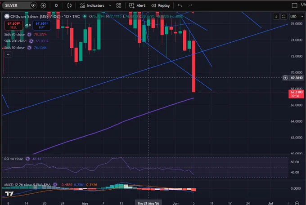Open the indicator templates grid icon
The image size is (306, 205).
tap(119, 5)
